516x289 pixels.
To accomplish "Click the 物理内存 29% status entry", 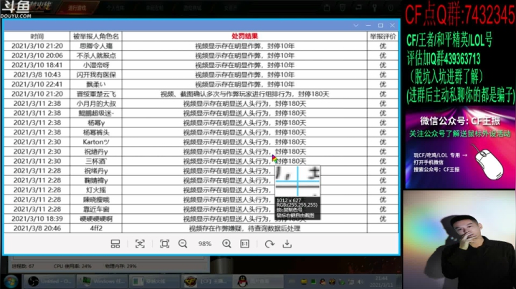I will (121, 266).
